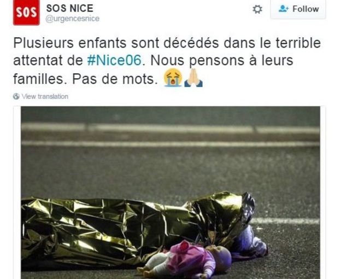Click the globe icon beside View translation
Viewport: 341px width, 279px height.
pyautogui.click(x=16, y=96)
